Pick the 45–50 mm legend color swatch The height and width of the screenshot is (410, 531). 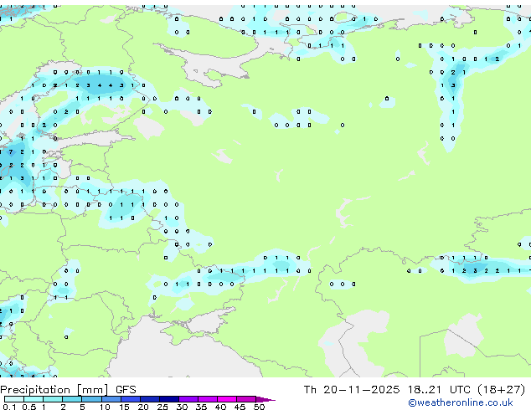[246, 399]
